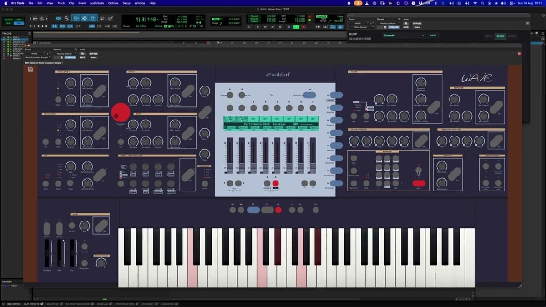The image size is (546, 307).
Task: Click the Edit oval in Oscillator 1 section
Action: tap(99, 91)
